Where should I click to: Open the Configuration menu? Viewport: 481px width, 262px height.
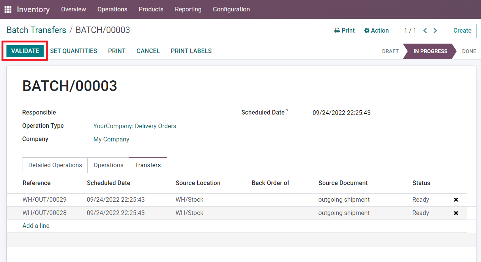[231, 9]
